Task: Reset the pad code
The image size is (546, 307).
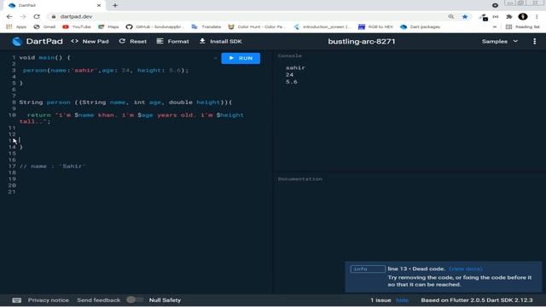Action: click(133, 42)
